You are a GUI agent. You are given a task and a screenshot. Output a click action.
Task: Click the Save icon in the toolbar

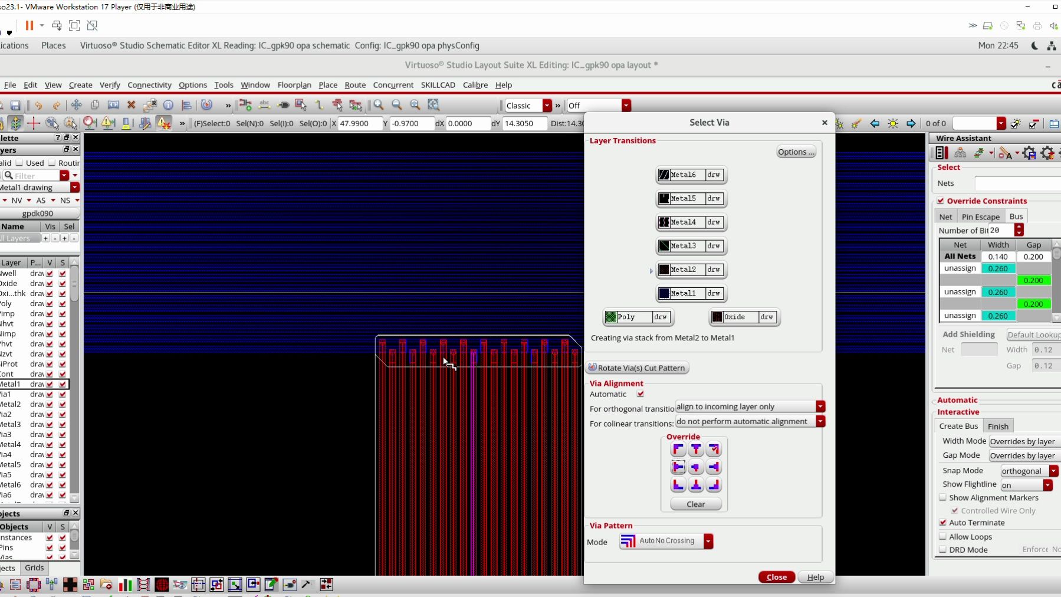click(15, 105)
